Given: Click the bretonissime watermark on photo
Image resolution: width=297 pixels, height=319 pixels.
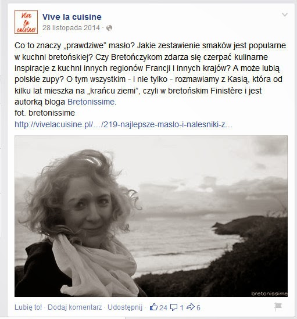Looking at the screenshot, I should [x=269, y=293].
